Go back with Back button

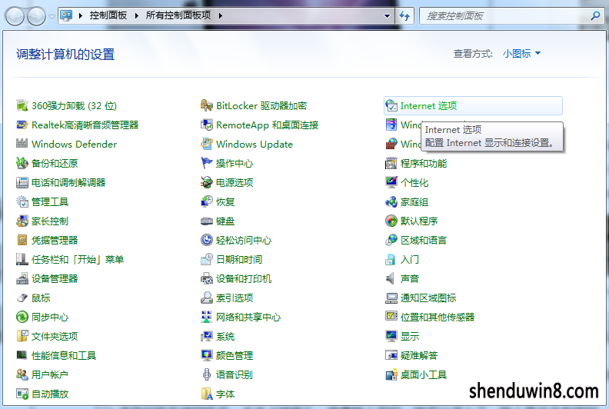click(x=15, y=16)
